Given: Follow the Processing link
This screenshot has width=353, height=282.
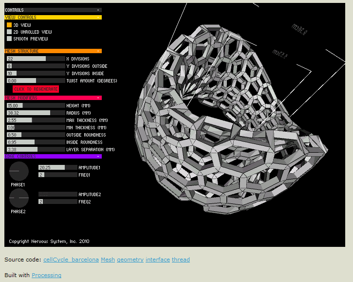Looking at the screenshot, I should [x=46, y=275].
